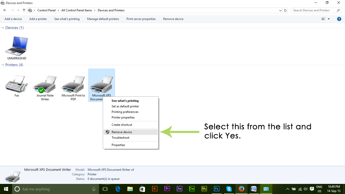
Task: Click Remove device in the toolbar
Action: click(173, 19)
